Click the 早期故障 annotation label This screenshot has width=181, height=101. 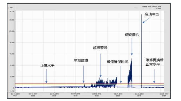point(81,60)
